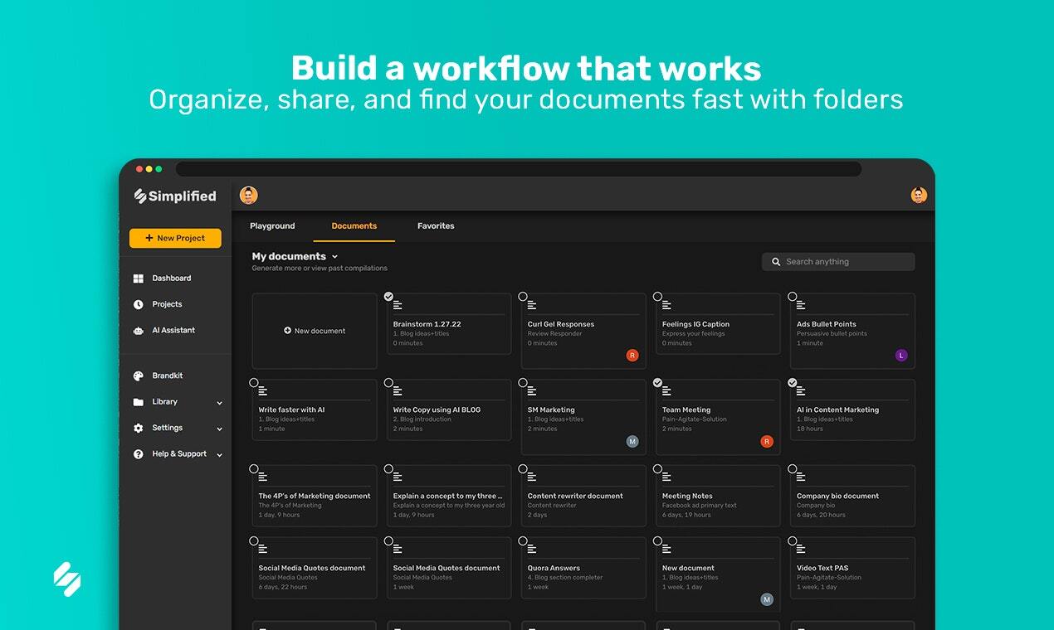The height and width of the screenshot is (630, 1054).
Task: Switch to the Playground tab
Action: tap(272, 225)
